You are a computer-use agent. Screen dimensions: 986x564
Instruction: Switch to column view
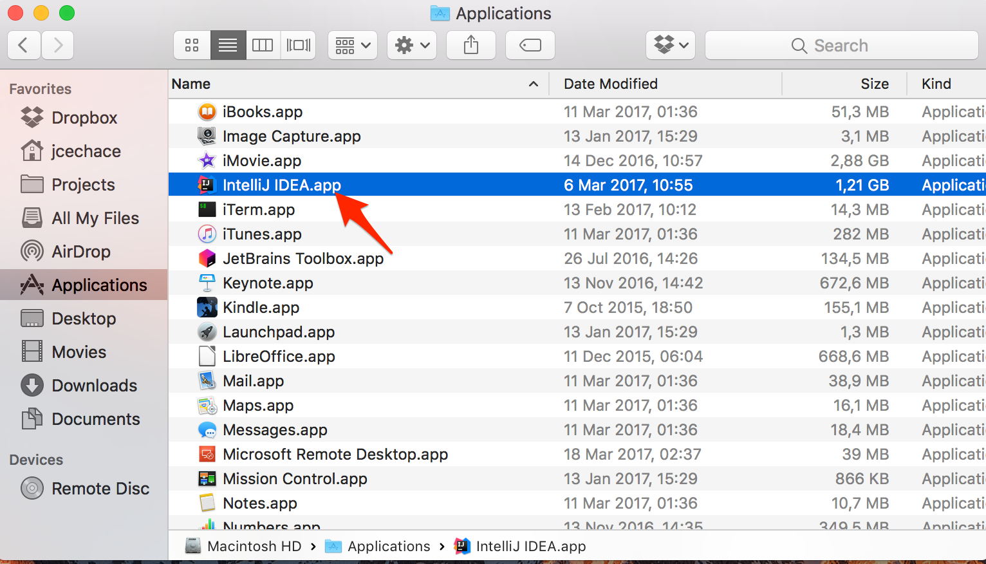(263, 45)
